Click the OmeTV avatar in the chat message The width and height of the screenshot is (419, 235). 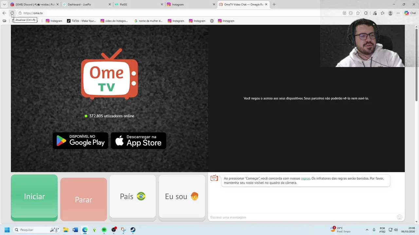(214, 178)
